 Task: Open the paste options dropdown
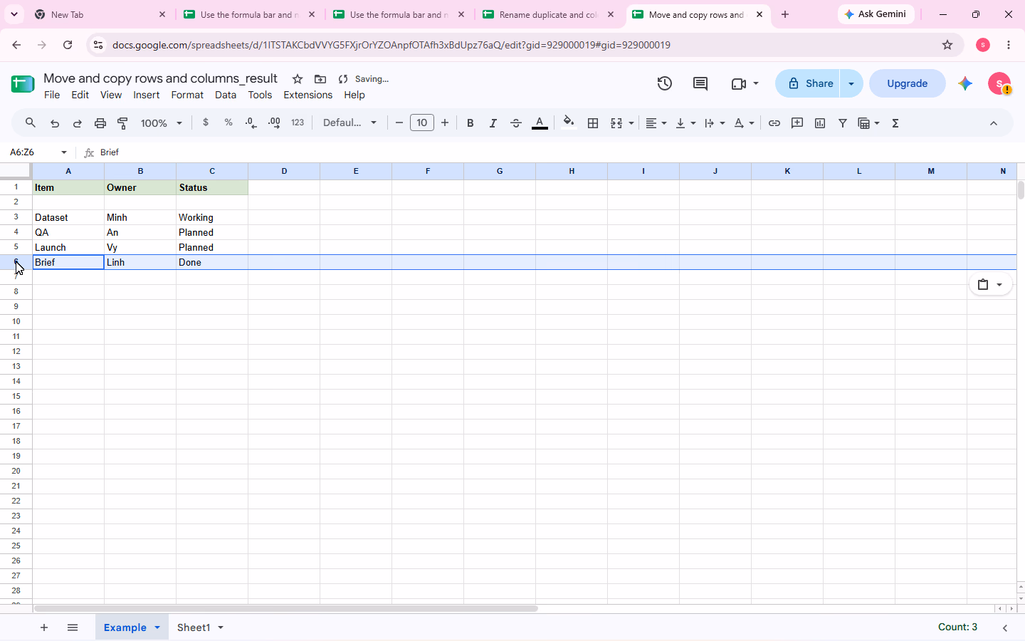point(990,284)
